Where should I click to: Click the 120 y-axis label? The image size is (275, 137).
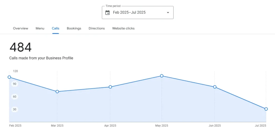[x=15, y=71]
